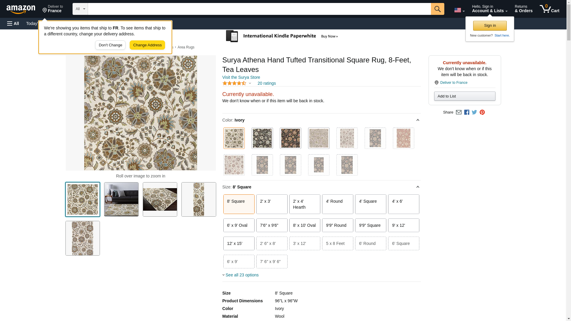Click the Amazon logo

click(21, 9)
